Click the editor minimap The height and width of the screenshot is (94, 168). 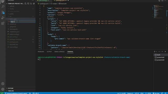click(159, 11)
